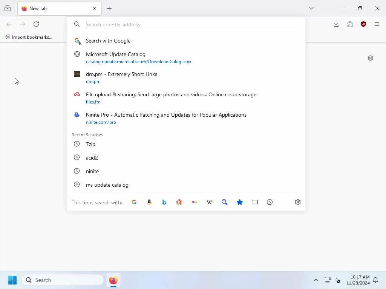Search open tabs with rectangle icon
Screen dimensions: 386x289
tap(255, 202)
